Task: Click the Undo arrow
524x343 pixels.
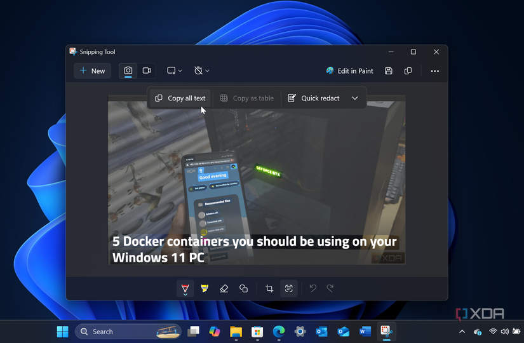Action: (x=312, y=288)
